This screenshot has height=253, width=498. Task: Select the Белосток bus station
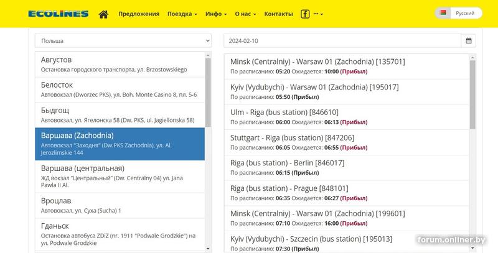(120, 90)
